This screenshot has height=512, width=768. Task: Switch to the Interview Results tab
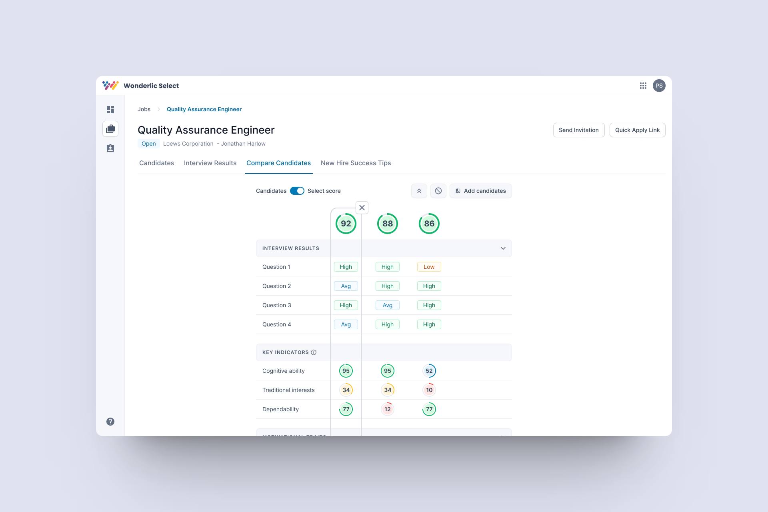point(210,163)
